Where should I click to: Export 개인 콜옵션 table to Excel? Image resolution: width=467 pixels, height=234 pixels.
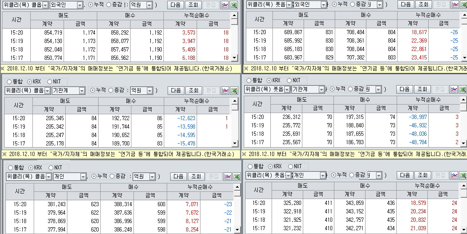236,176
